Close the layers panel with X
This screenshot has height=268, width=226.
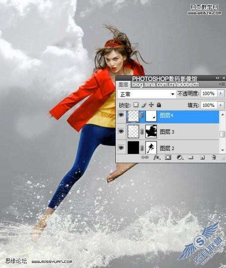tap(223, 78)
